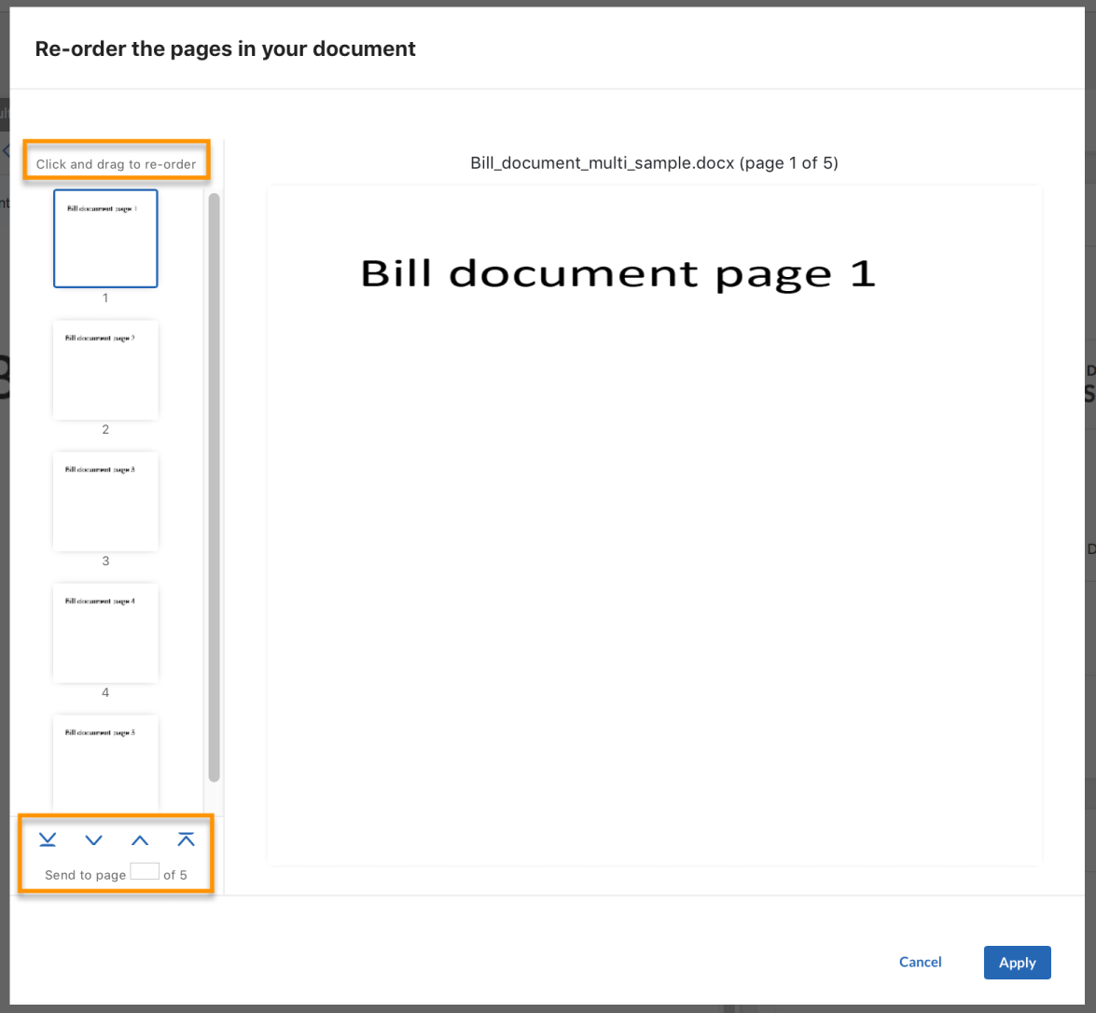Click the 'Send to page' label
1096x1013 pixels.
[85, 875]
